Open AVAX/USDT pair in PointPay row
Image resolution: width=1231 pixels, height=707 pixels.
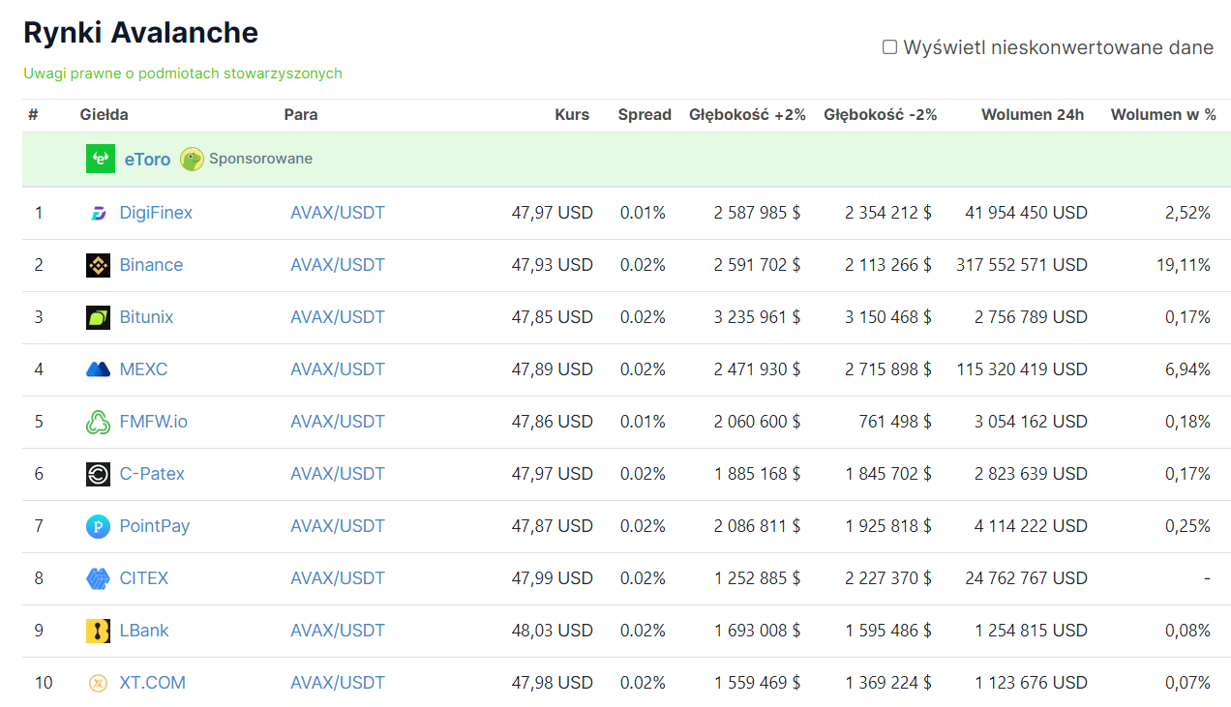click(x=338, y=526)
